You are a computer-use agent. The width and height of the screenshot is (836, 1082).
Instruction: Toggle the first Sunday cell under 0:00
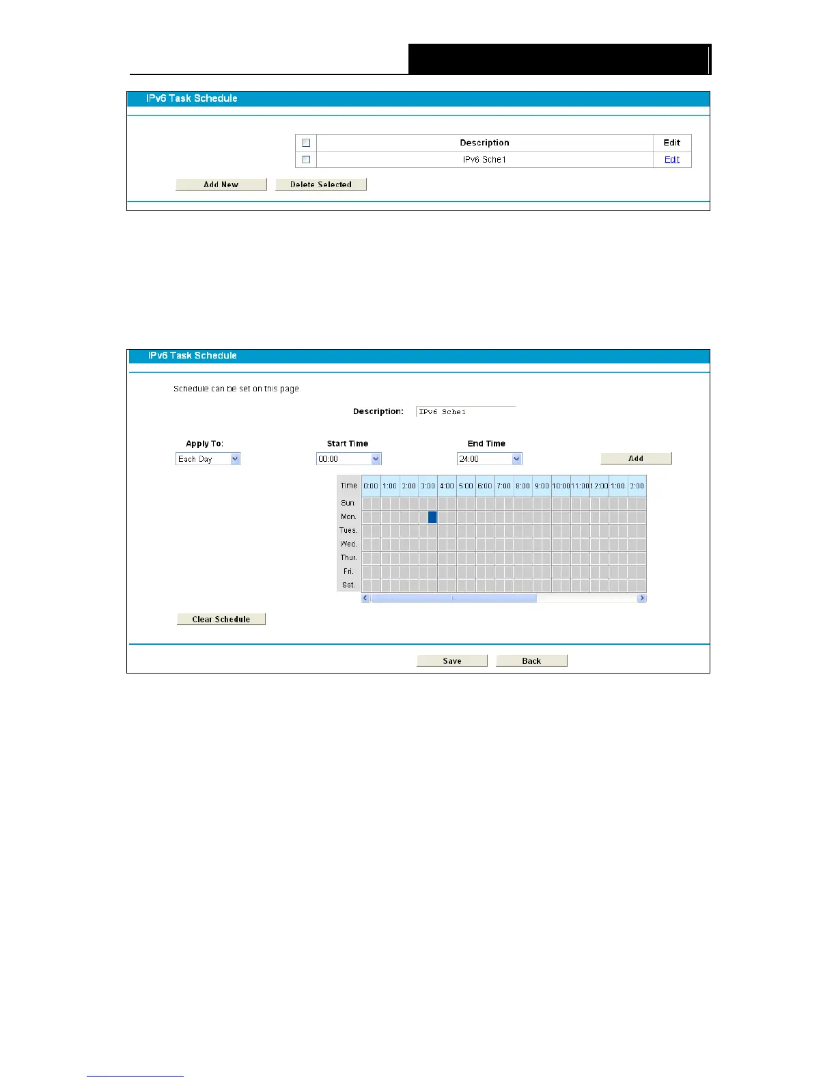click(366, 503)
